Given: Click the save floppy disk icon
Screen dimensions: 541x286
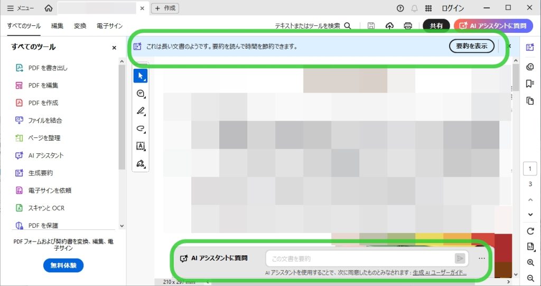Looking at the screenshot, I should coord(371,25).
